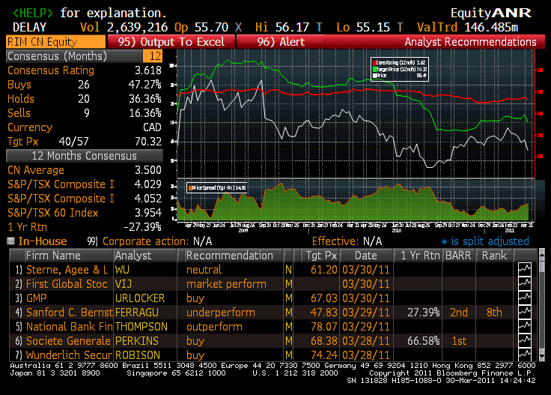
Task: Click Tgt Px value 70.32
Action: [x=148, y=142]
